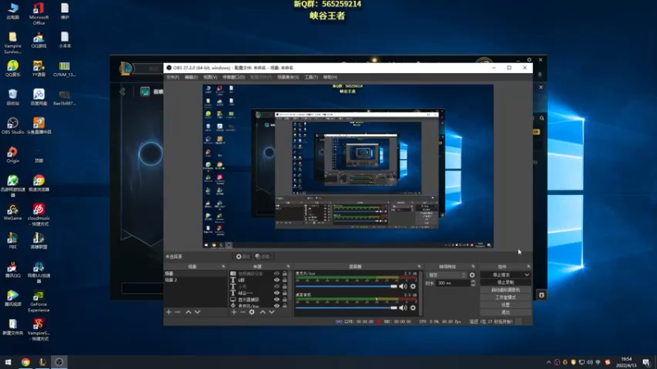Open settings gear for 麦克风/Aux audio
Viewport: 657px width, 369px height.
(x=413, y=286)
